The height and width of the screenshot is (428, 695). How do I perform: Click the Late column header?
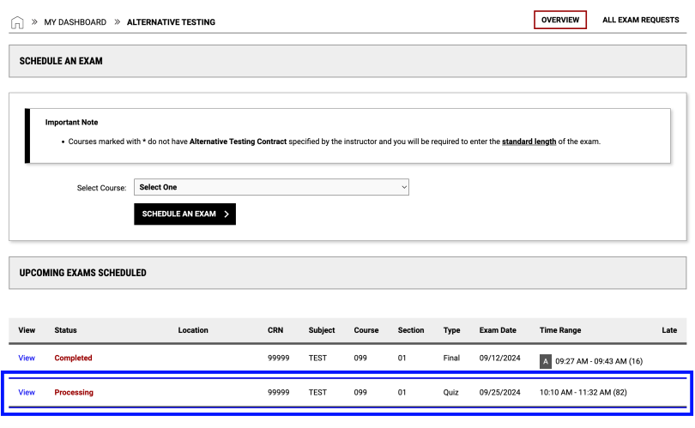[x=669, y=330]
